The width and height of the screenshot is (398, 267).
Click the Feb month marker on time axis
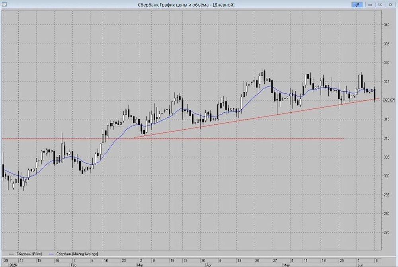point(73,265)
